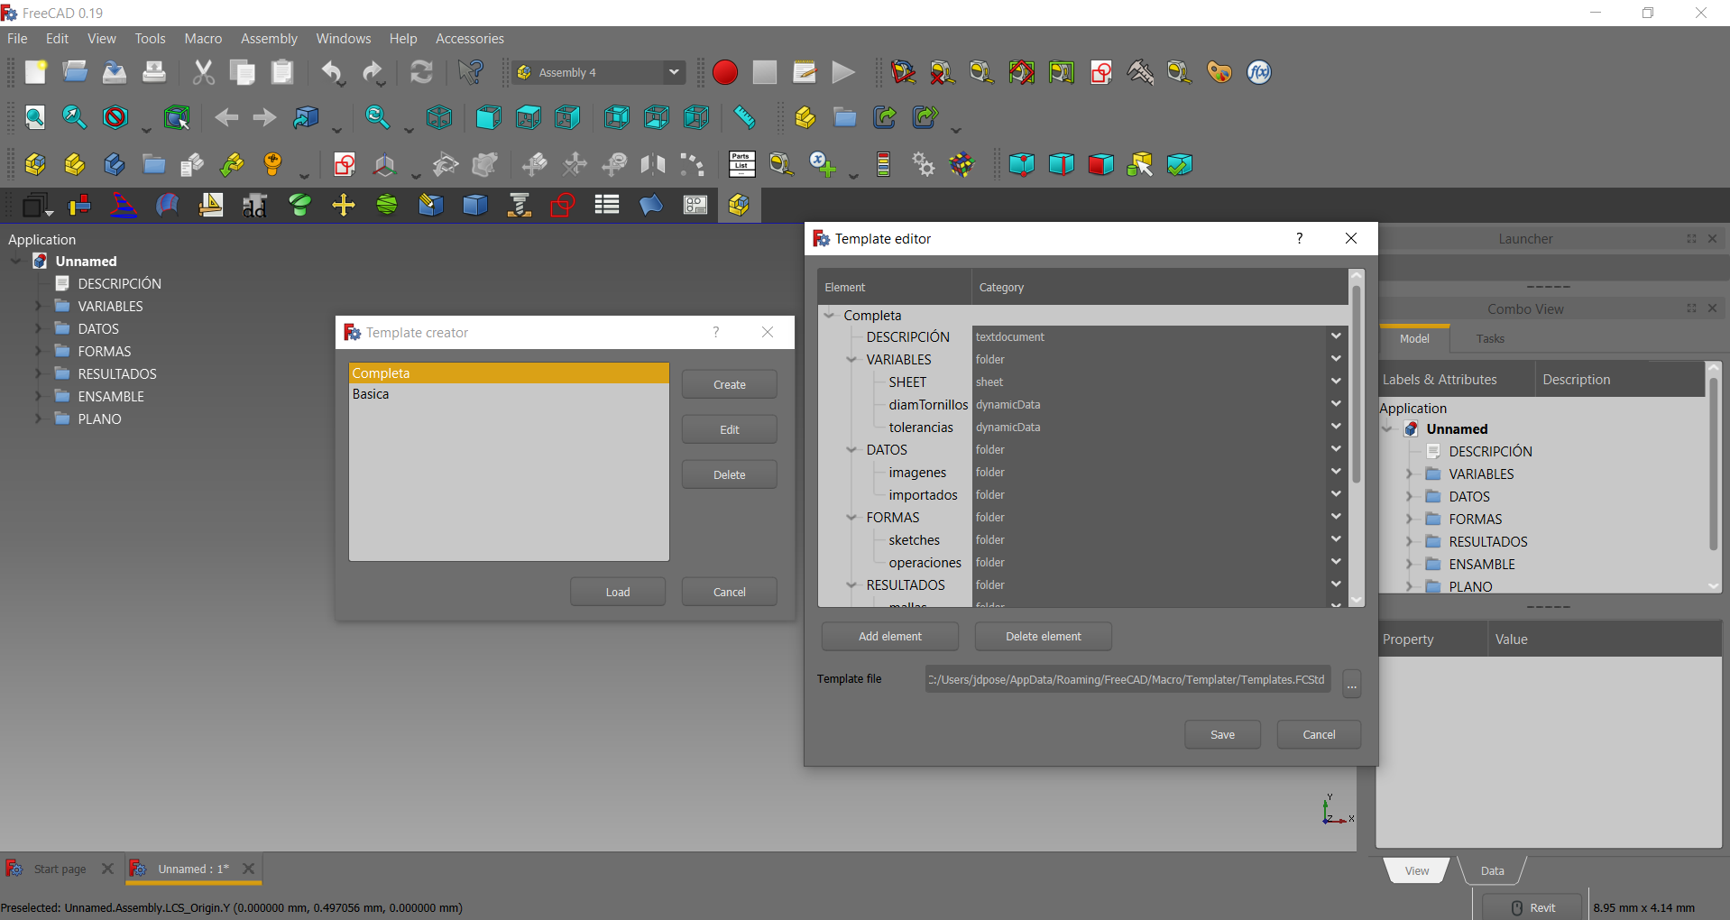Start macro recording with red circle
This screenshot has width=1730, height=920.
[725, 72]
